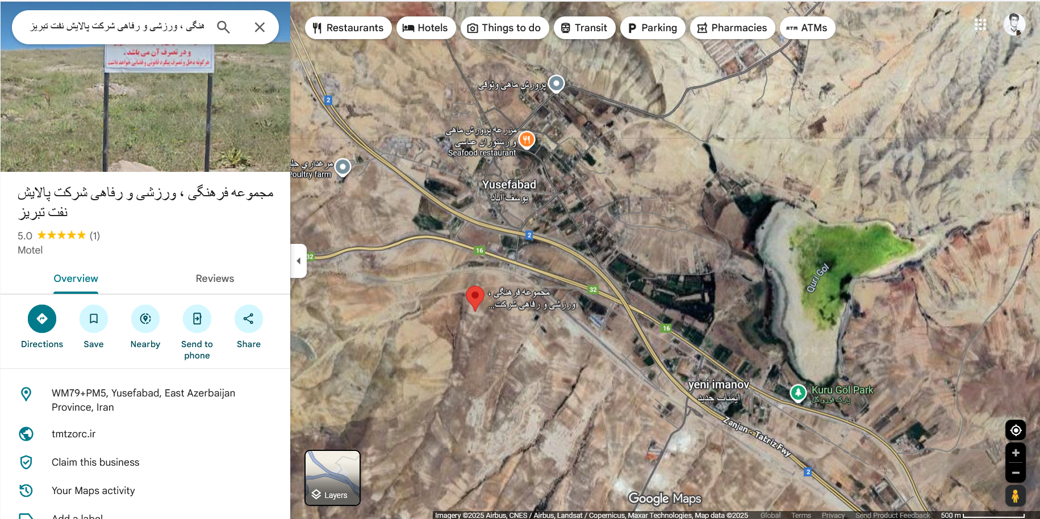The height and width of the screenshot is (519, 1040).
Task: Clear the search with X button
Action: pos(260,27)
